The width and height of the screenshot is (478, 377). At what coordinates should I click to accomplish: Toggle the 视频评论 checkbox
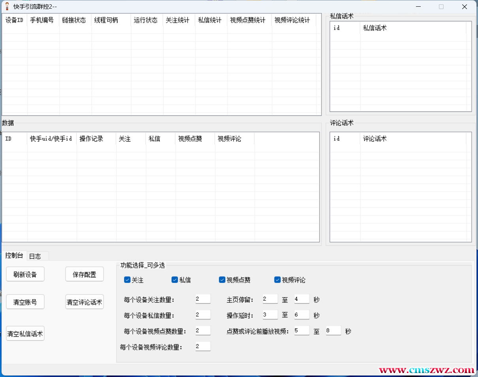tap(277, 280)
